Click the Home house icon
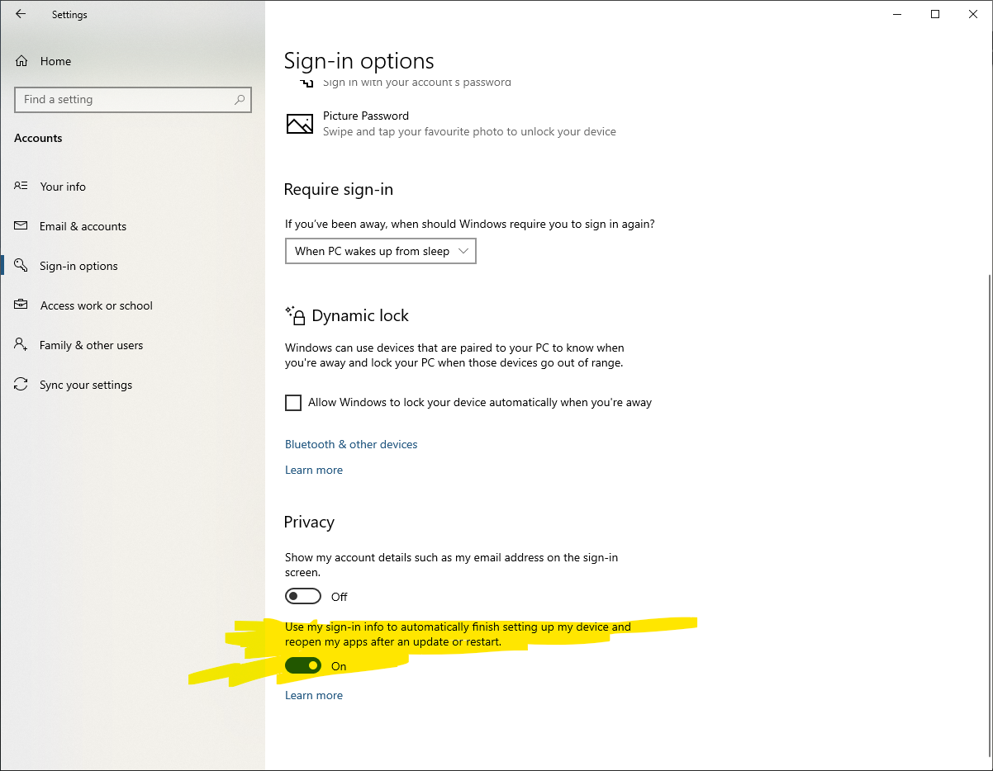Screen dimensions: 993x771 pyautogui.click(x=21, y=61)
